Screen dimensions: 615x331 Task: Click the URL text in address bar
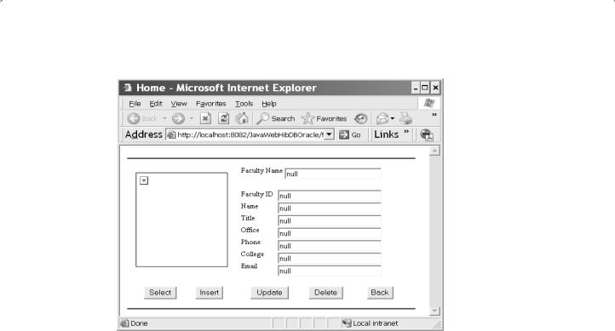tap(250, 134)
